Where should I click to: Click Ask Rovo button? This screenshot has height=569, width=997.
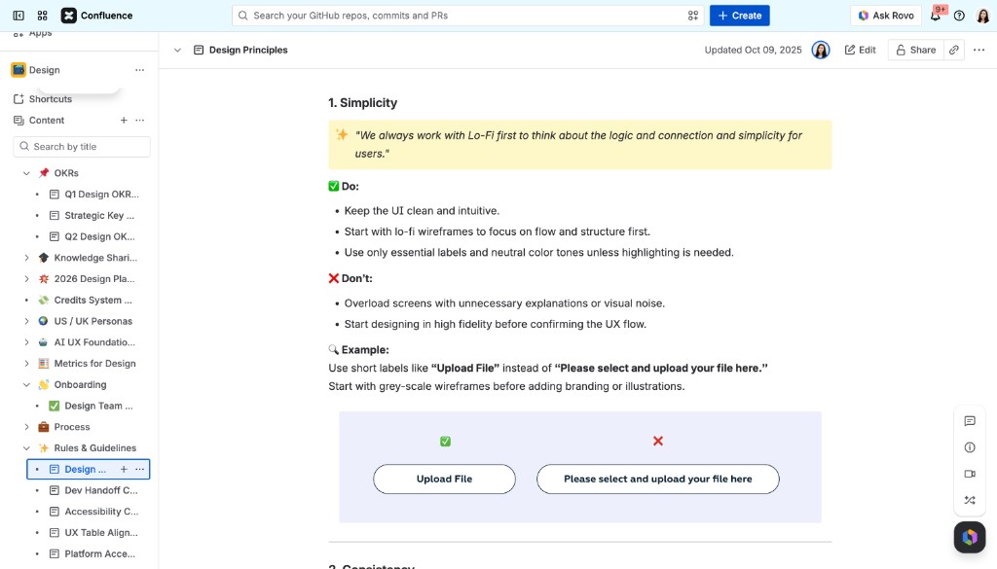pos(886,16)
